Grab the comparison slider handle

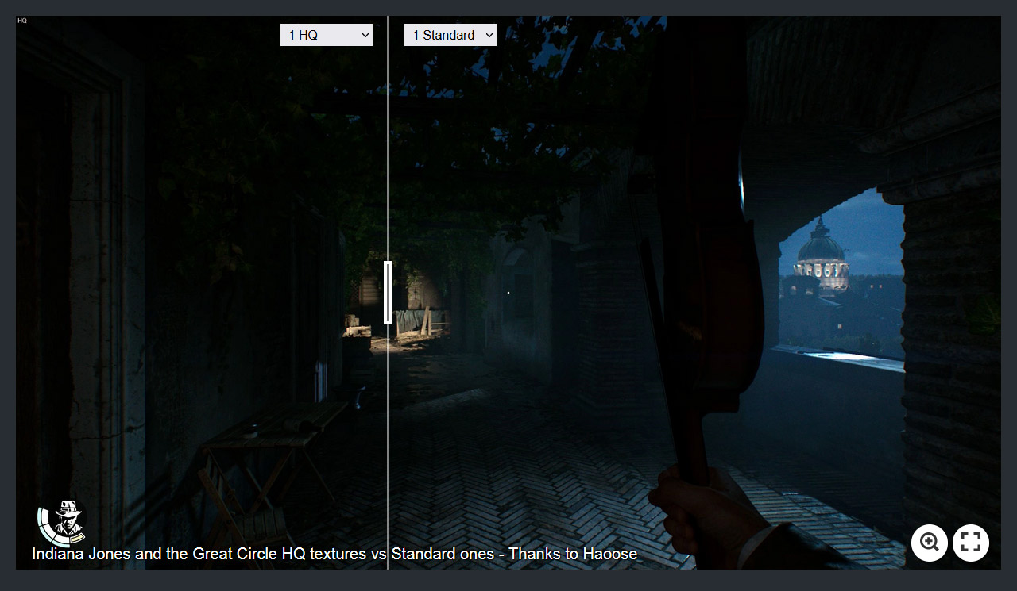pyautogui.click(x=388, y=293)
